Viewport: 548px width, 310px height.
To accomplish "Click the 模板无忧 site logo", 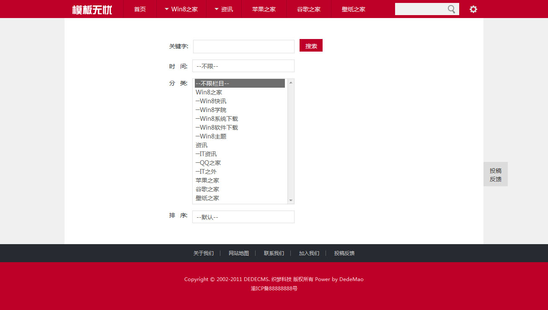I will tap(92, 9).
